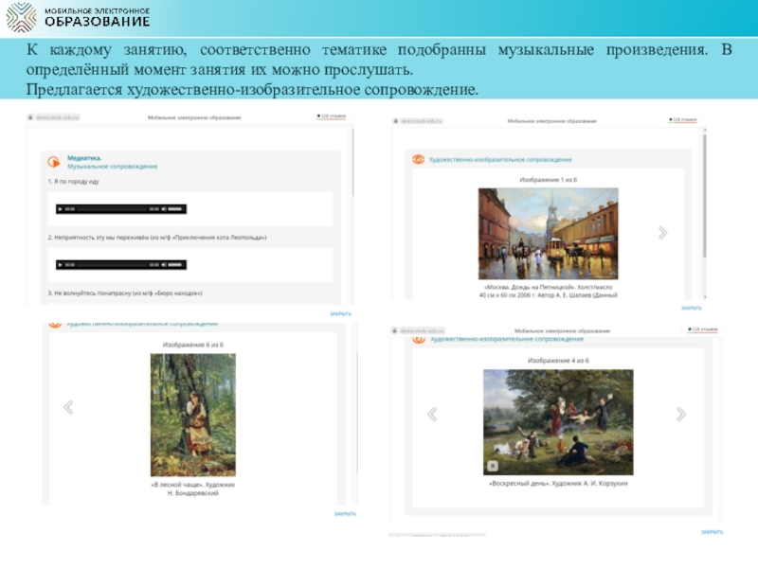This screenshot has height=568, width=758.
Task: Click «закрыть» under the «Воскресный день» window
Action: 713,532
